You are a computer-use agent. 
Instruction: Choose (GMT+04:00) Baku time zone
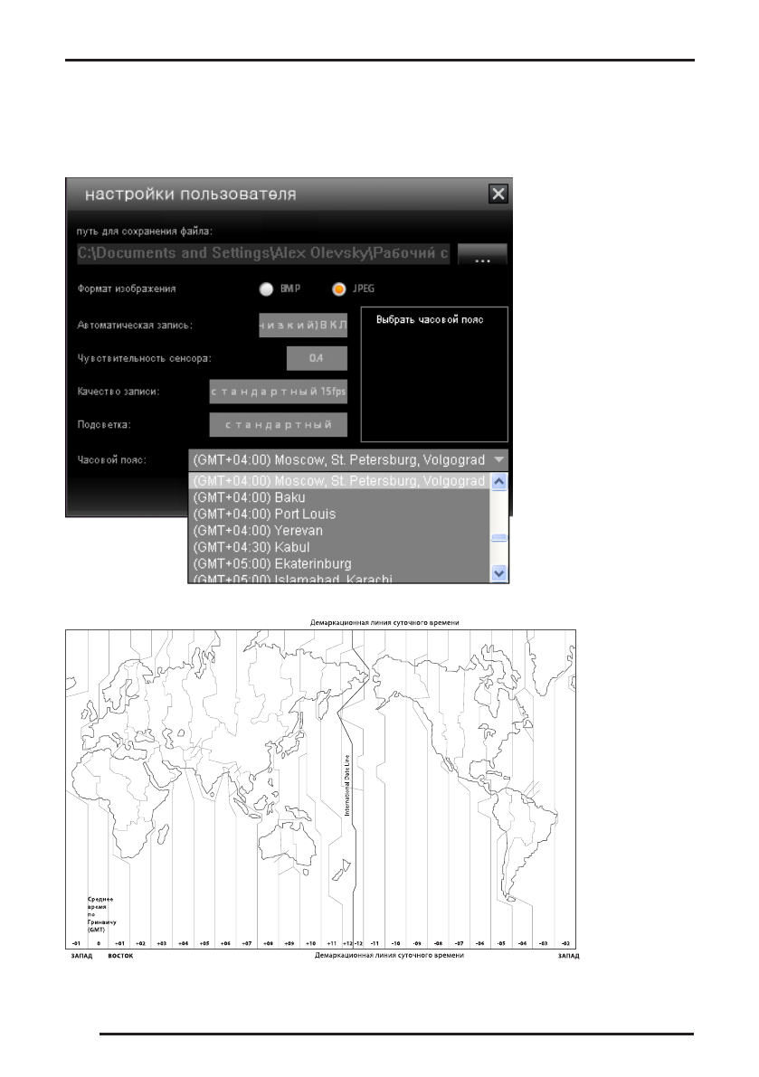pos(339,497)
